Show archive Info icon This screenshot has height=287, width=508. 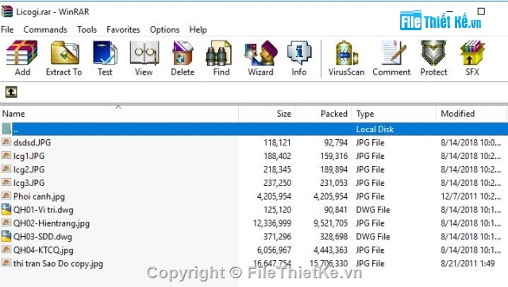point(299,52)
